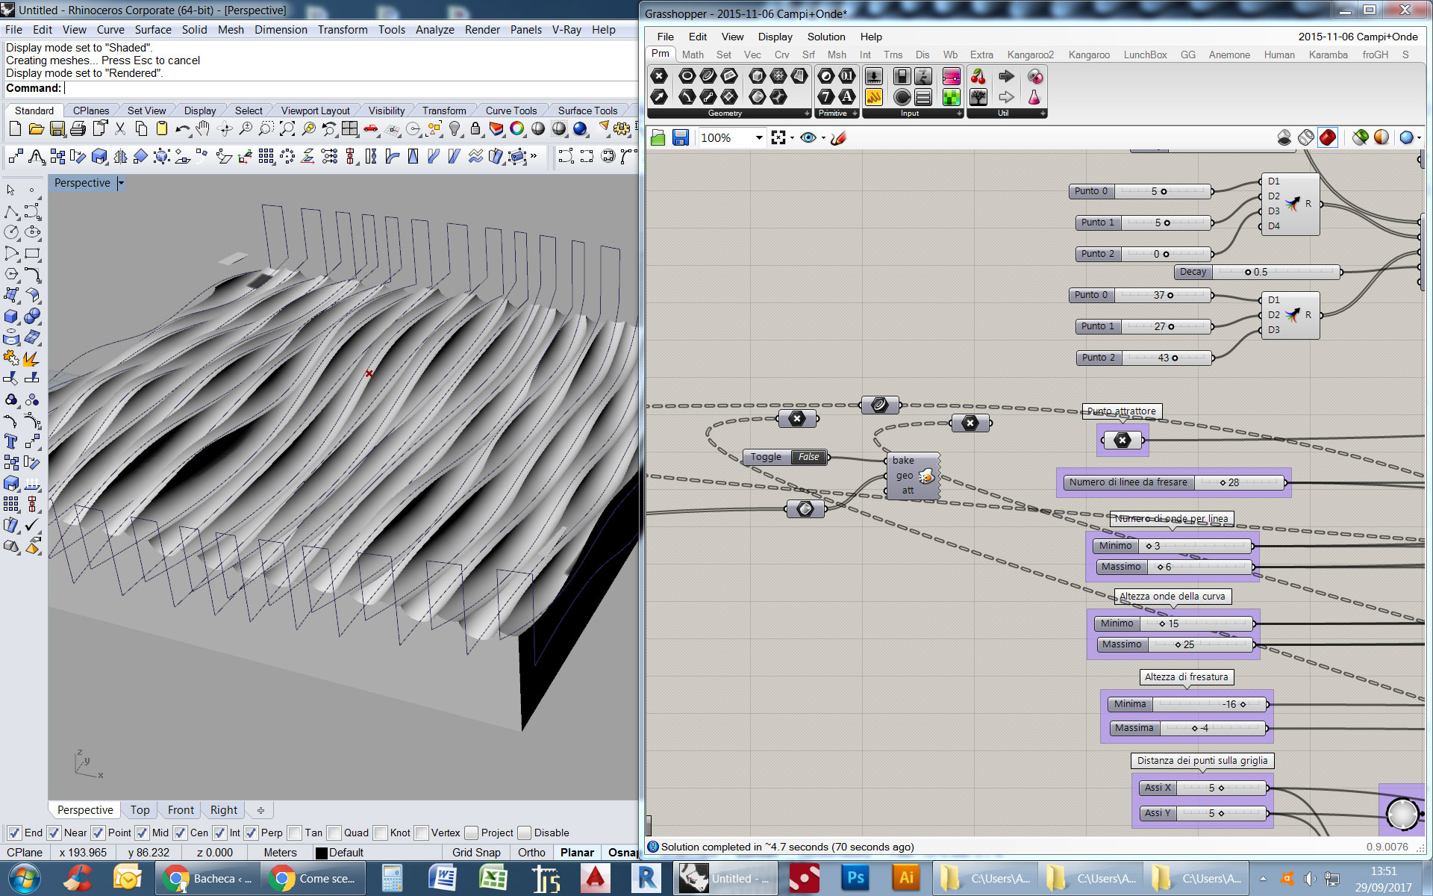The height and width of the screenshot is (896, 1433).
Task: Open the 100% zoom level dropdown
Action: tap(758, 138)
